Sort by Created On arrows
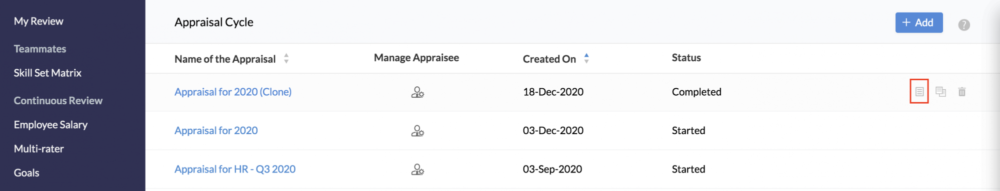This screenshot has width=1000, height=191. click(x=586, y=58)
